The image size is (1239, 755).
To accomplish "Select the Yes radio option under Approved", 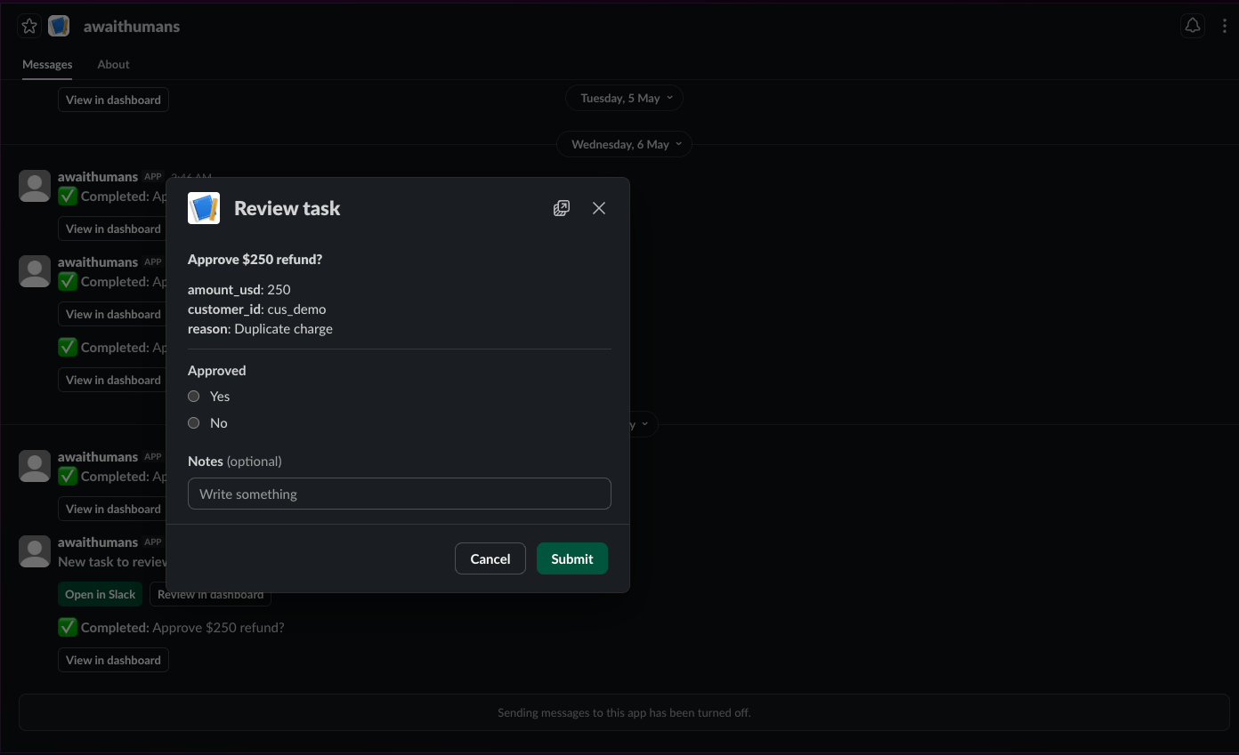I will pyautogui.click(x=194, y=397).
